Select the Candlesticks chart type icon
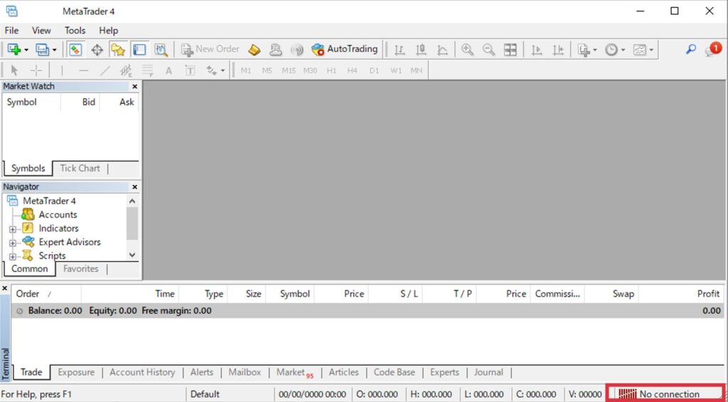728x402 pixels. coord(421,50)
